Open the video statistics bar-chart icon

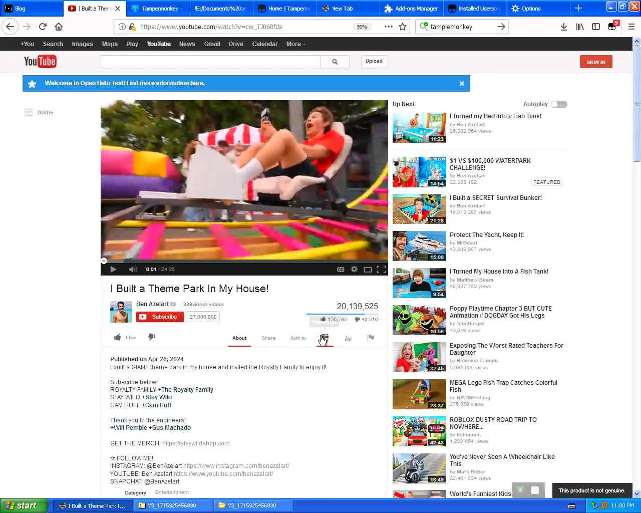coord(348,338)
